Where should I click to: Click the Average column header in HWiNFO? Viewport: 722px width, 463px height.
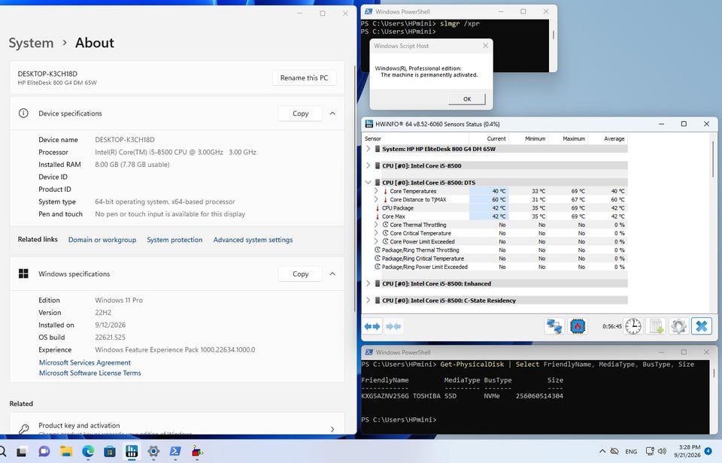tap(608, 138)
